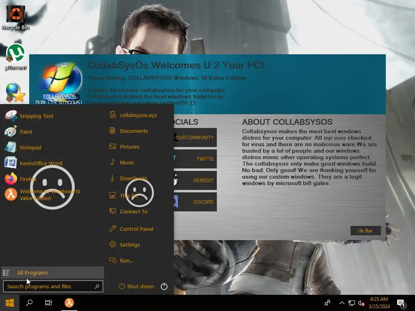The image size is (415, 311).
Task: Click the Control Panel wrench icon
Action: click(113, 228)
